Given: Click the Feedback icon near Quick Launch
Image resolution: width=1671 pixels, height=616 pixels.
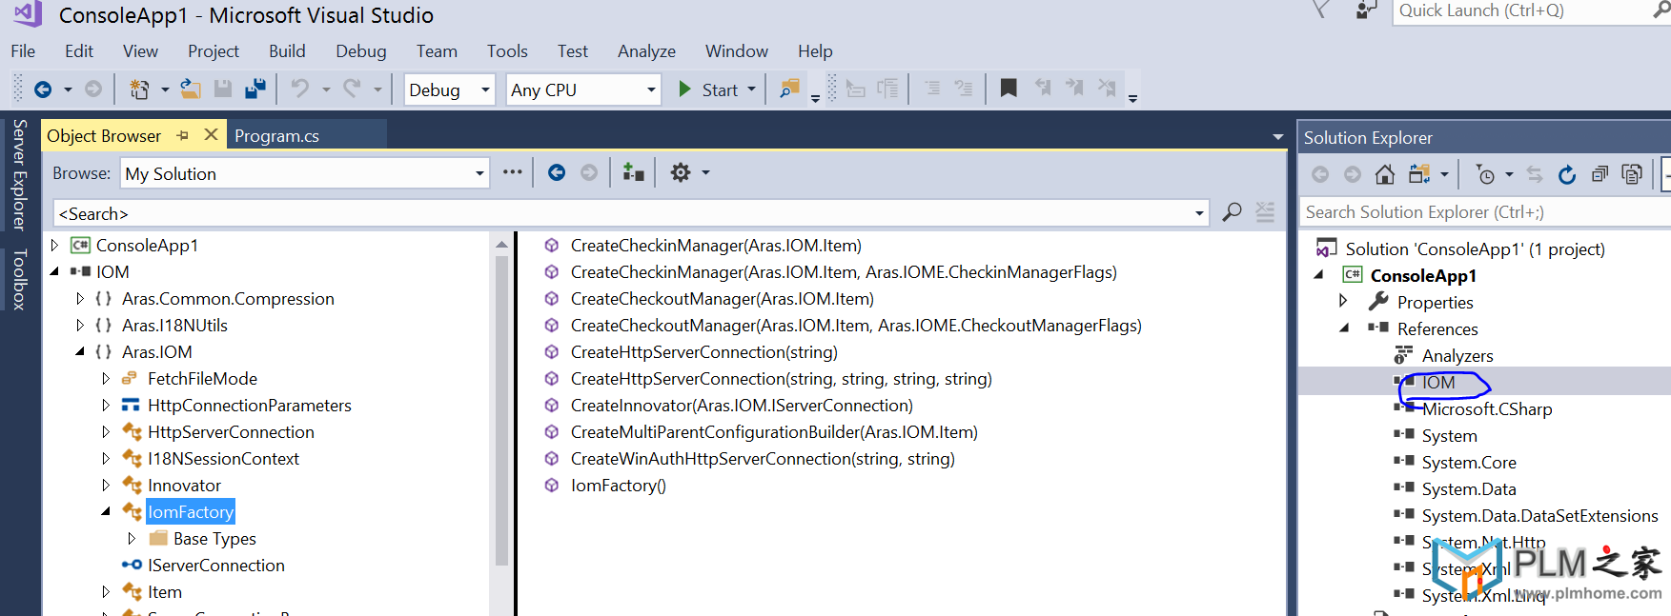Looking at the screenshot, I should click(1366, 10).
